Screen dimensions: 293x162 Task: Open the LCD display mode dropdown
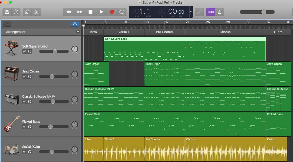pyautogui.click(x=191, y=12)
